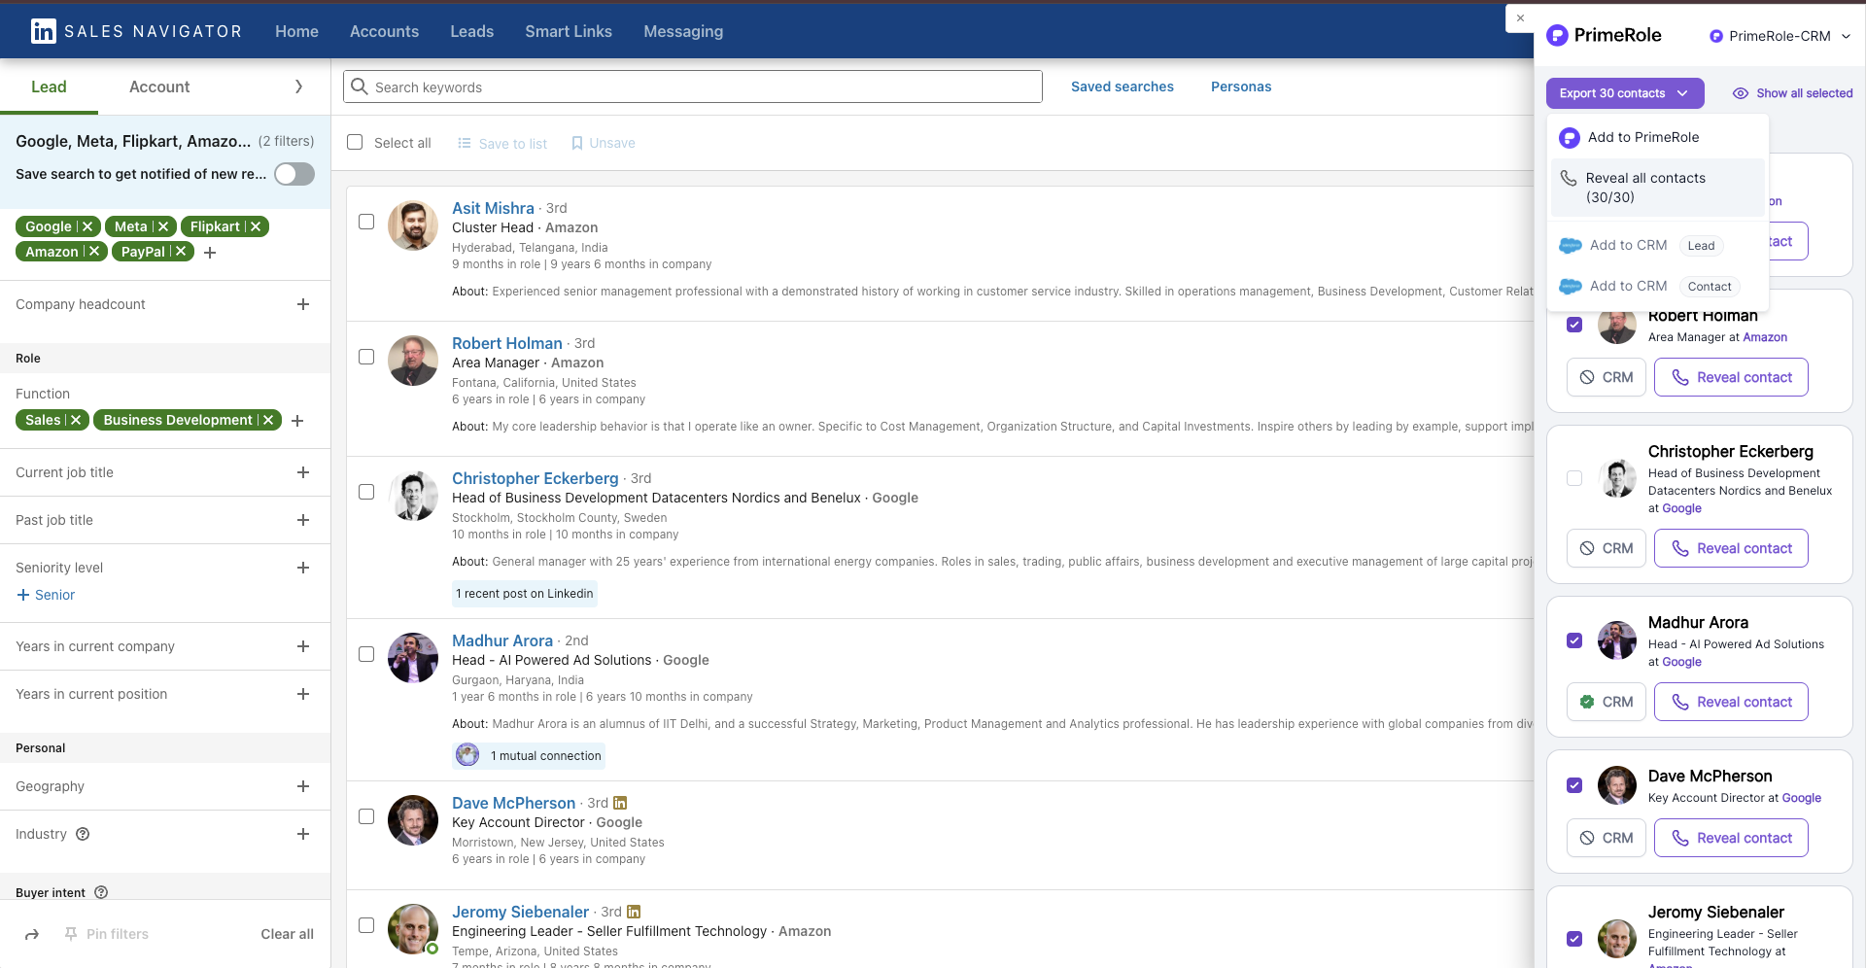1866x968 pixels.
Task: Add another company with plus icon
Action: (x=210, y=253)
